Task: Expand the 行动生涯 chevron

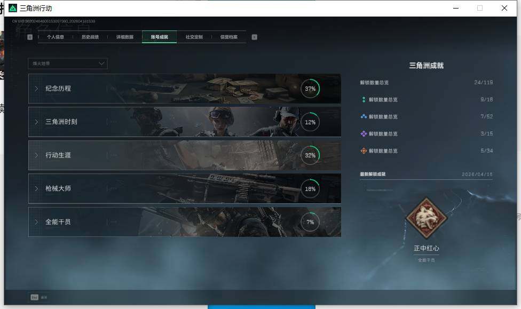Action: pyautogui.click(x=36, y=155)
